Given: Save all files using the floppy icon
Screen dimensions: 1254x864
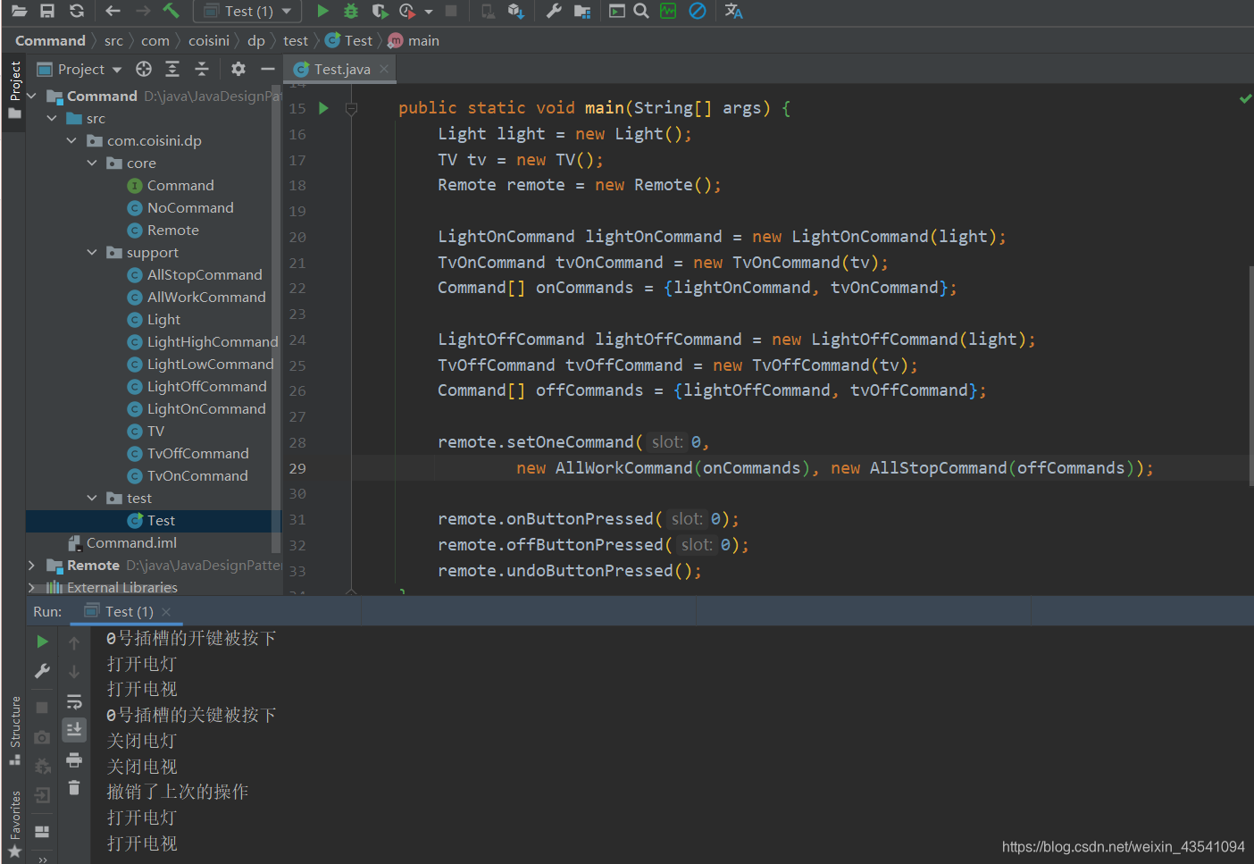Looking at the screenshot, I should 47,11.
